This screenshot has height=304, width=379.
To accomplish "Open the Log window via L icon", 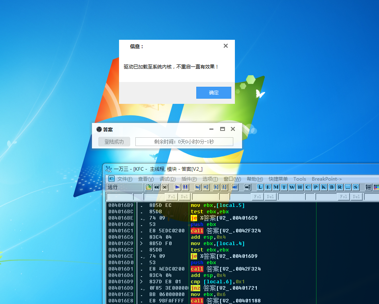I will [x=260, y=187].
